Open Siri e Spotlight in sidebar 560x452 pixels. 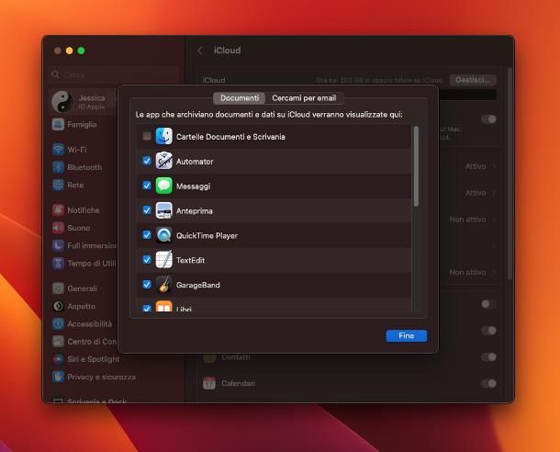coord(85,359)
